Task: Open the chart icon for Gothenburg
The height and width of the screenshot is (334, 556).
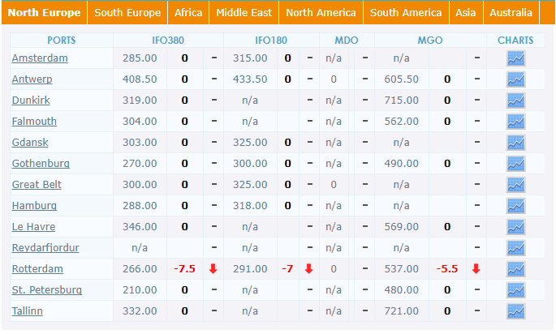Action: (515, 164)
